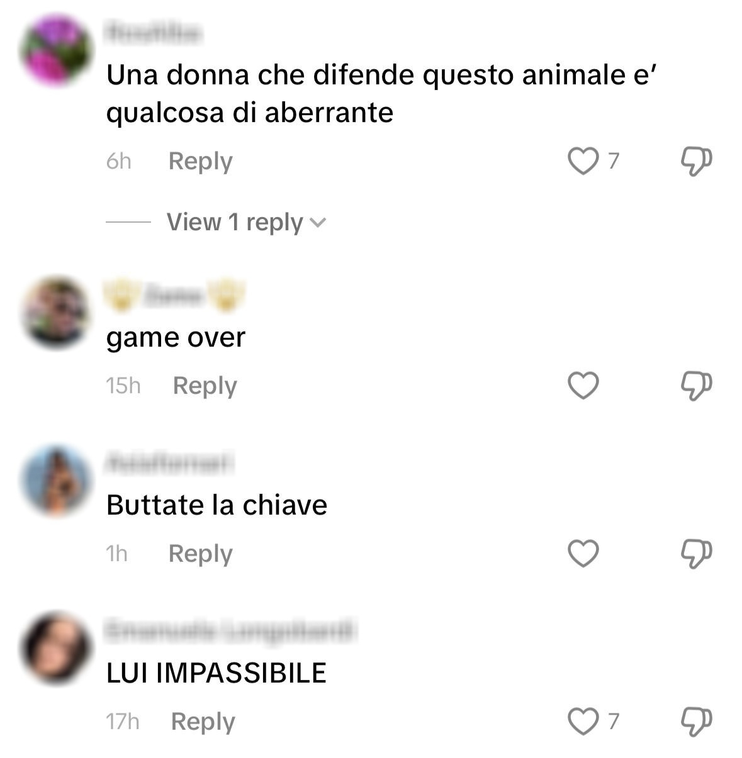Dislike the 'Una donna che difende' comment
The width and height of the screenshot is (742, 758).
696,161
